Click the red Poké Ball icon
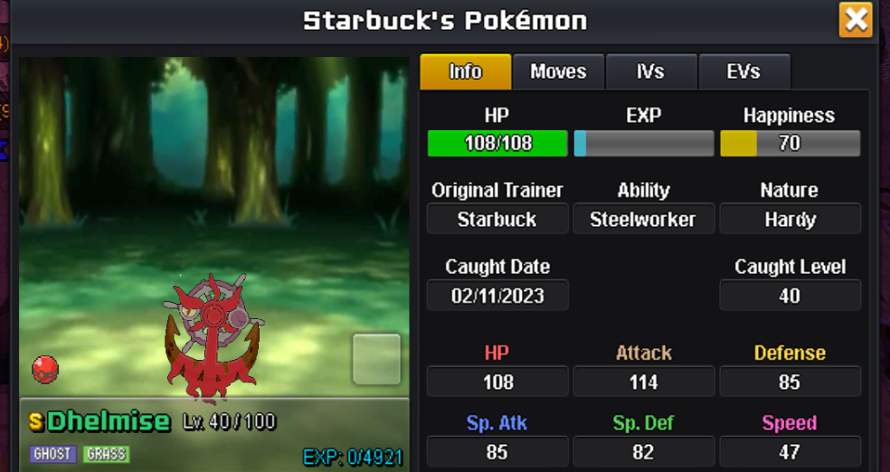 [x=45, y=369]
